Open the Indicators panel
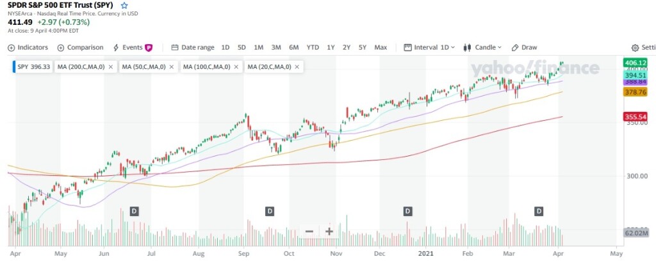The image size is (656, 280). 28,47
